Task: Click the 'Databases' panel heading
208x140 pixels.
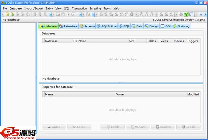Action: [48, 33]
